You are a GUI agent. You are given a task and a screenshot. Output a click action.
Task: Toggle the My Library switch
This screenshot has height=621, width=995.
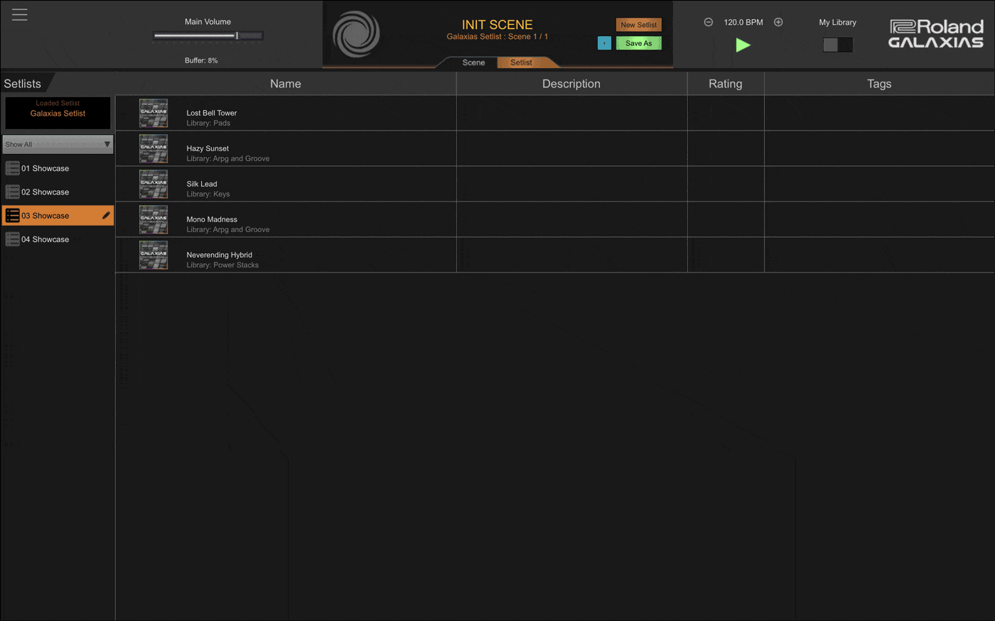[837, 45]
